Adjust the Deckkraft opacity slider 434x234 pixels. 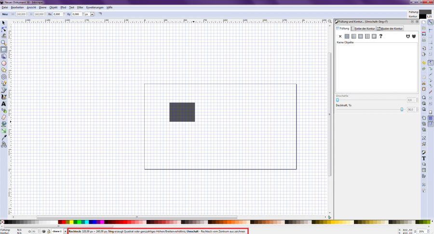click(402, 109)
